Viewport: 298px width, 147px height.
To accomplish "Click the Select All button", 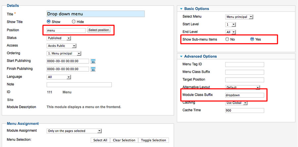I will click(x=100, y=140).
